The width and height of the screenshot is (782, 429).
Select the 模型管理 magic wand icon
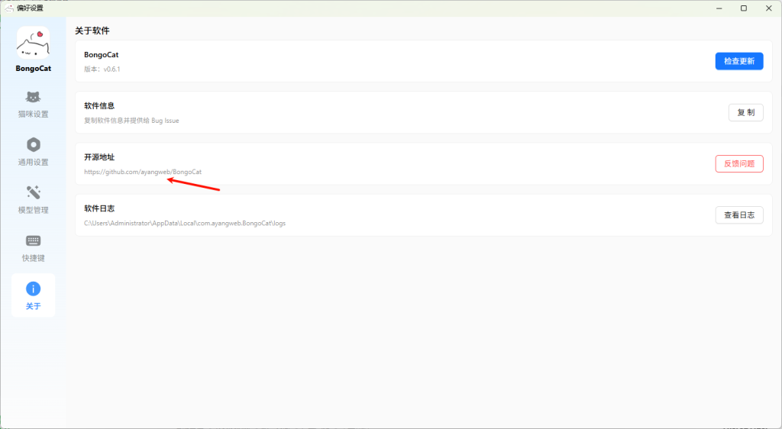coord(33,192)
